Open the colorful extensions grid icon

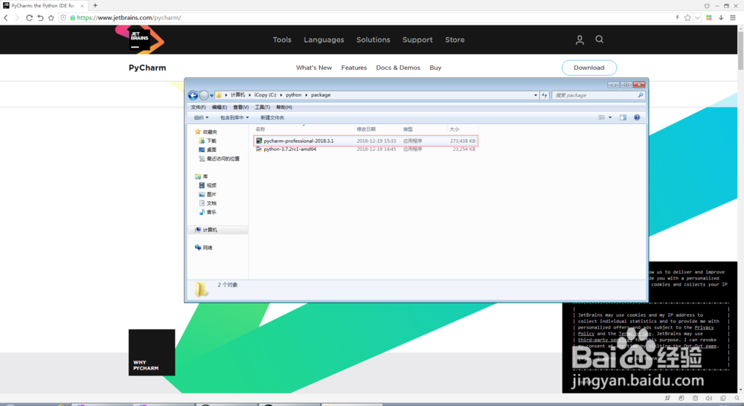709,18
